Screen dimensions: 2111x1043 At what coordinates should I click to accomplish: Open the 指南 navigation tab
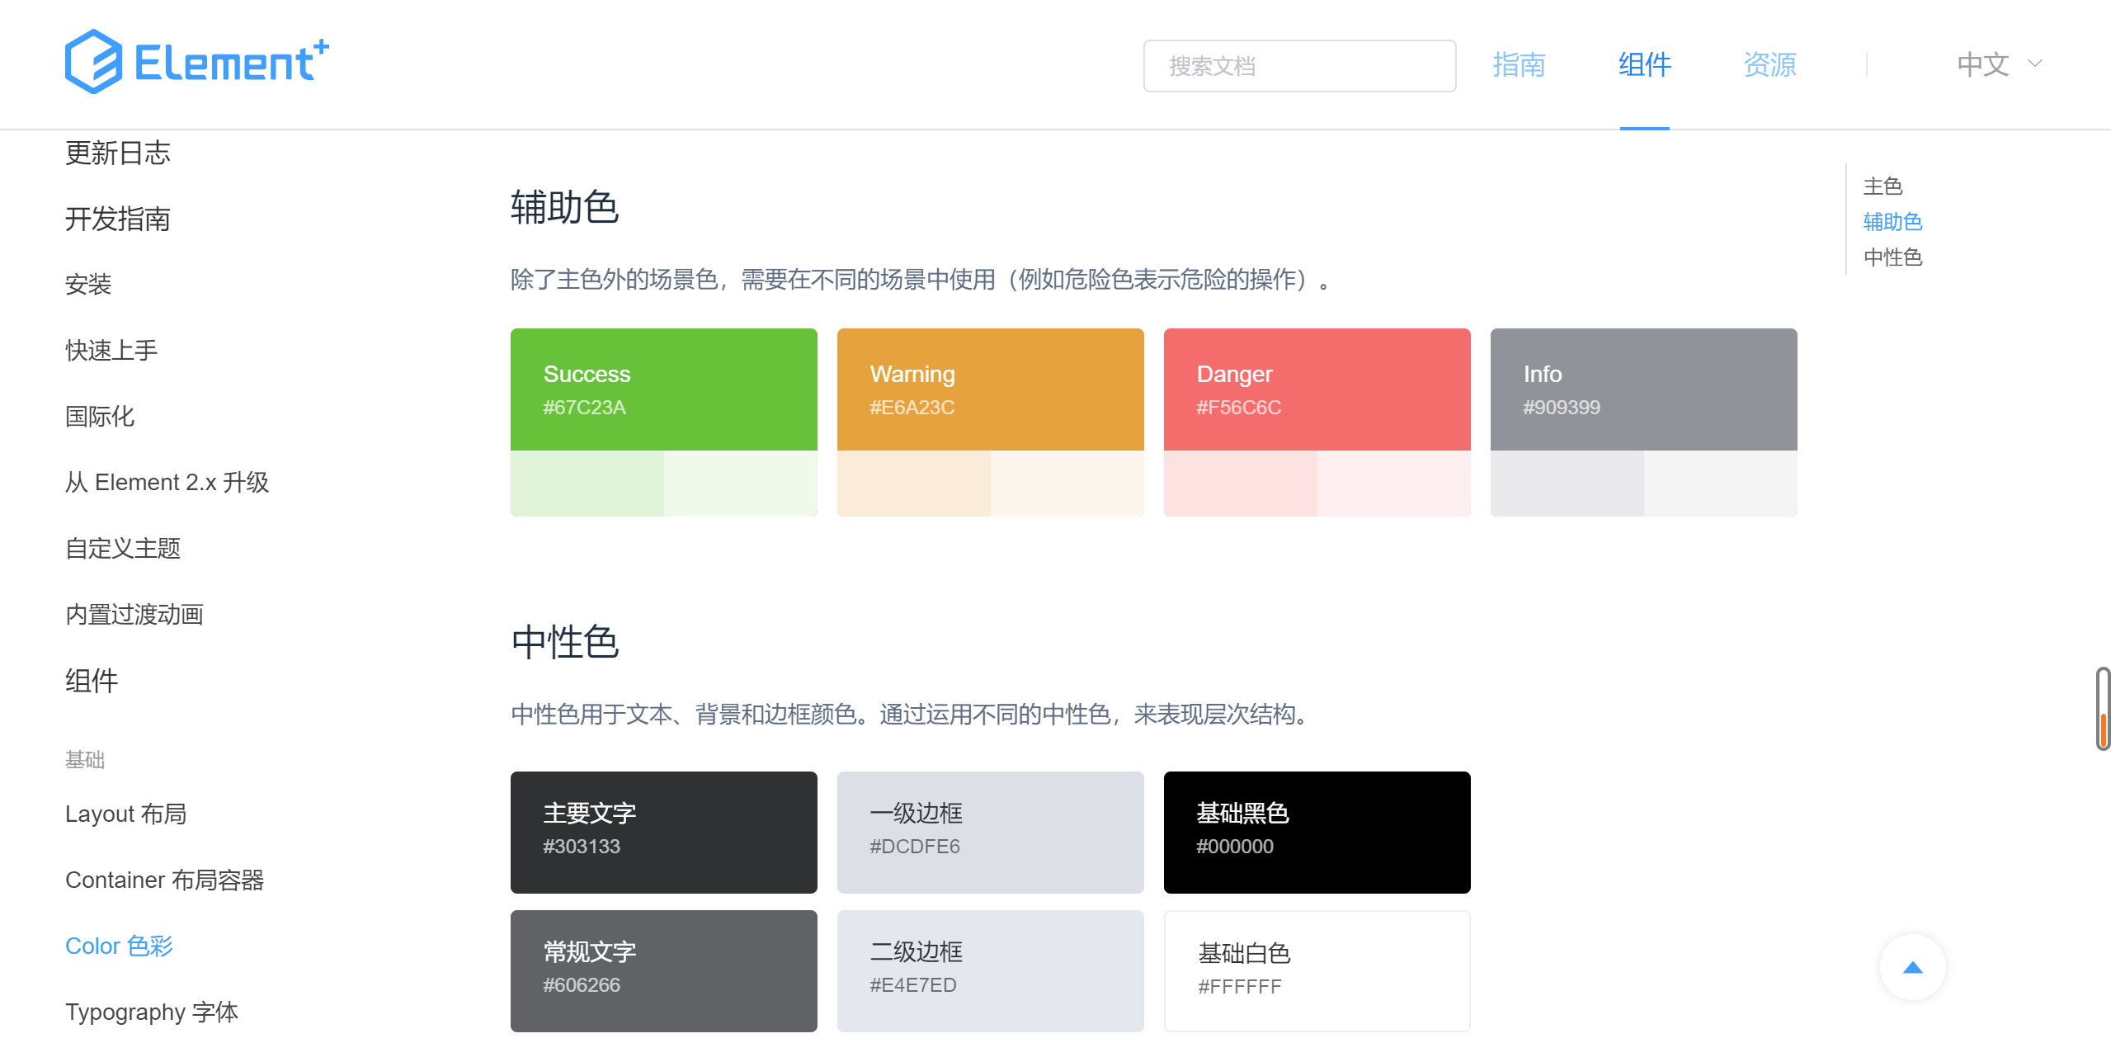tap(1518, 64)
